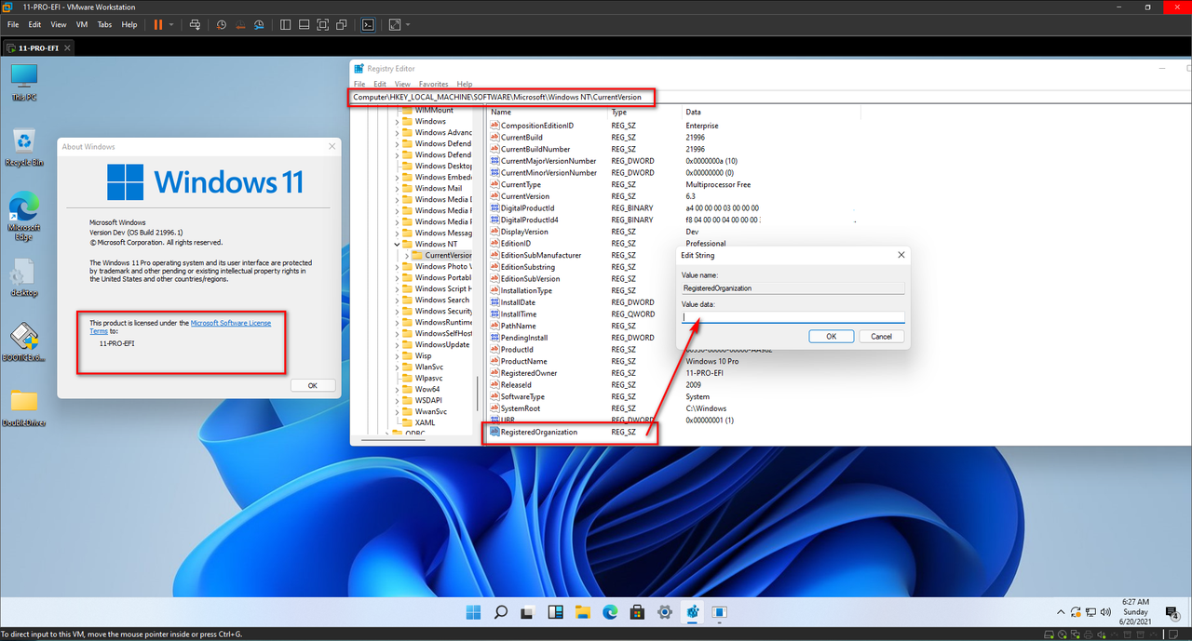The height and width of the screenshot is (641, 1192).
Task: Expand the CurrentVersion registry key
Action: 409,255
